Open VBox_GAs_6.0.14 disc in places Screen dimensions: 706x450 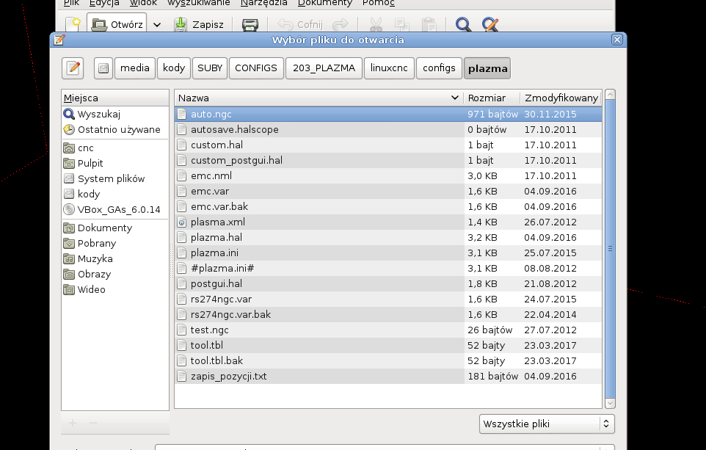(x=115, y=209)
